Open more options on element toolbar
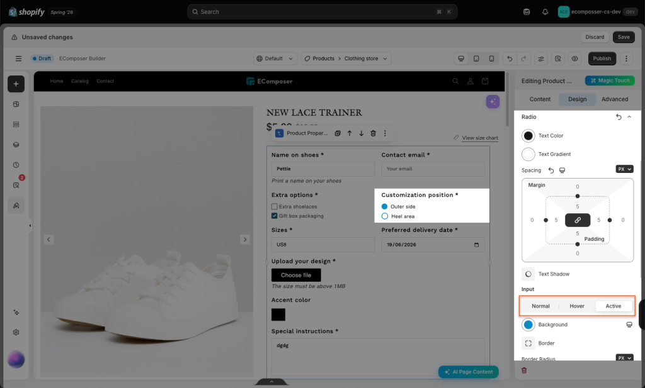The width and height of the screenshot is (645, 388). 385,133
